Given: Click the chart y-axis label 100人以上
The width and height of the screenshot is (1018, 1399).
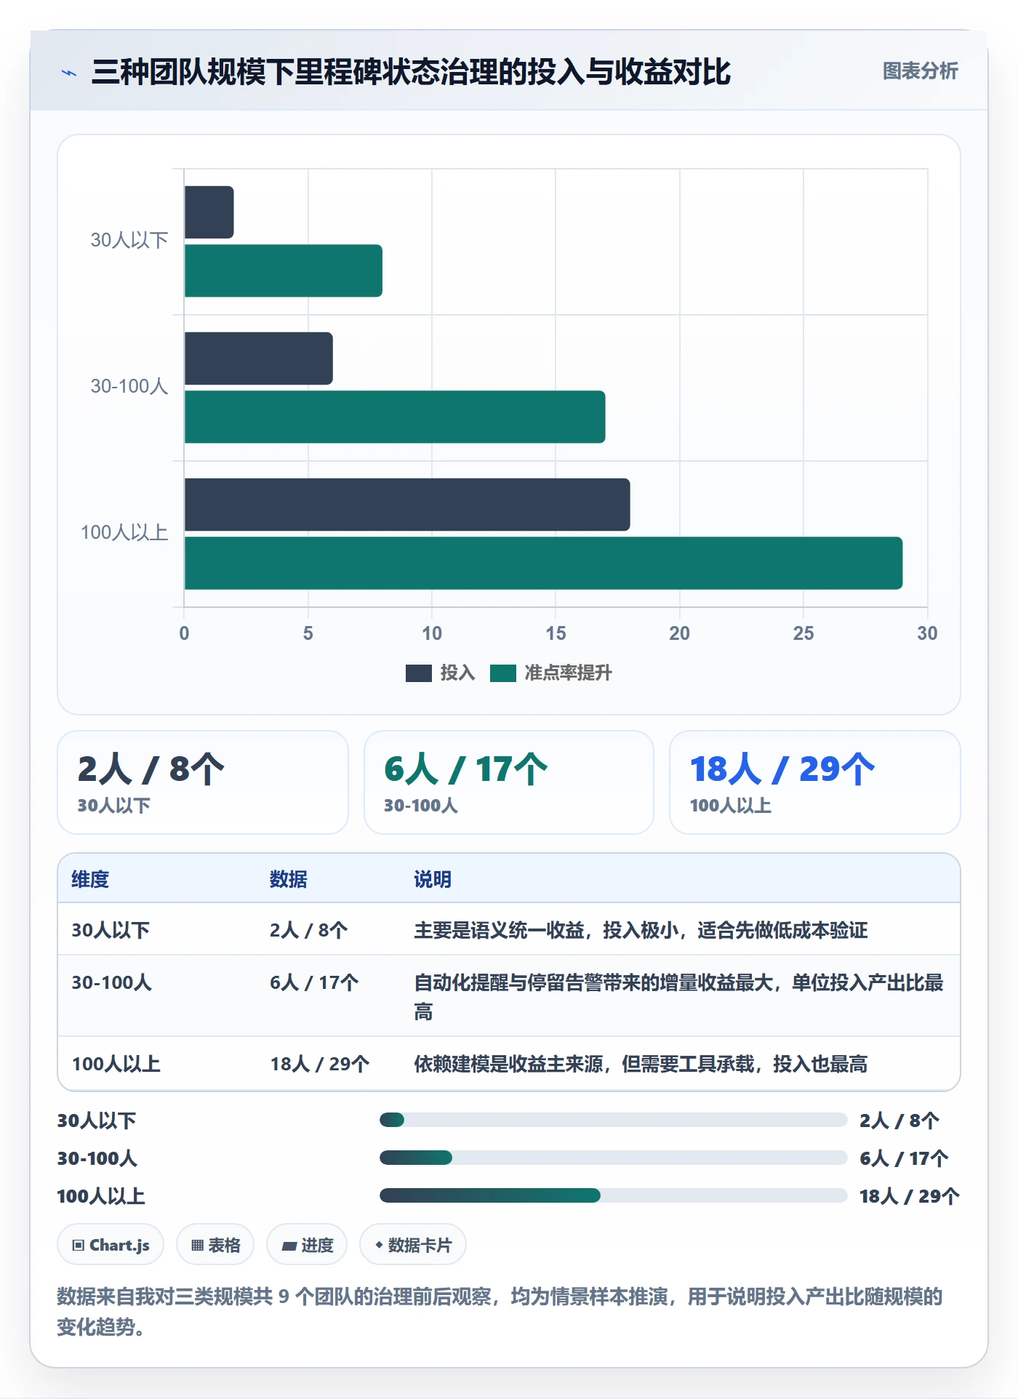Looking at the screenshot, I should coord(124,532).
